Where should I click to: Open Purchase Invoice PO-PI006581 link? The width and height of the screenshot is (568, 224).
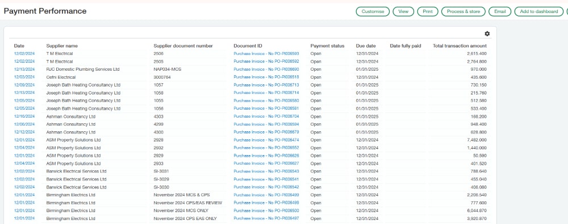click(x=266, y=108)
